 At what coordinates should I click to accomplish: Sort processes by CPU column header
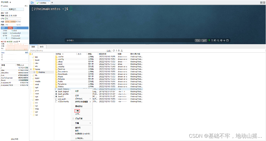(x=10, y=28)
